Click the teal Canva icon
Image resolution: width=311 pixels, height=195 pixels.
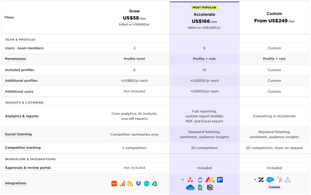click(x=146, y=183)
